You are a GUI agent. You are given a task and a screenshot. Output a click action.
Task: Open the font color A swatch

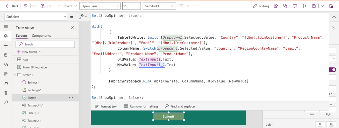[x=320, y=124]
